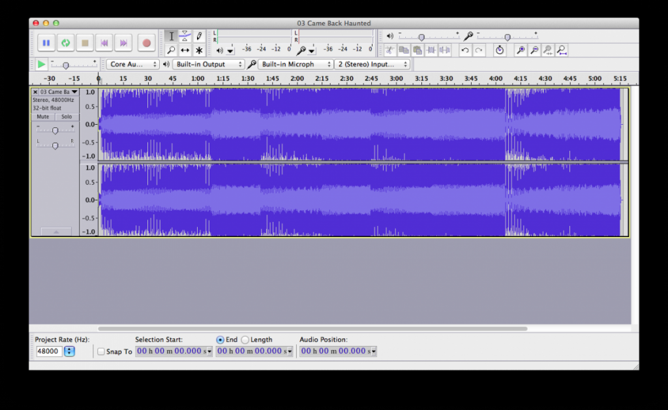Click the green Loop Play button

pyautogui.click(x=66, y=42)
